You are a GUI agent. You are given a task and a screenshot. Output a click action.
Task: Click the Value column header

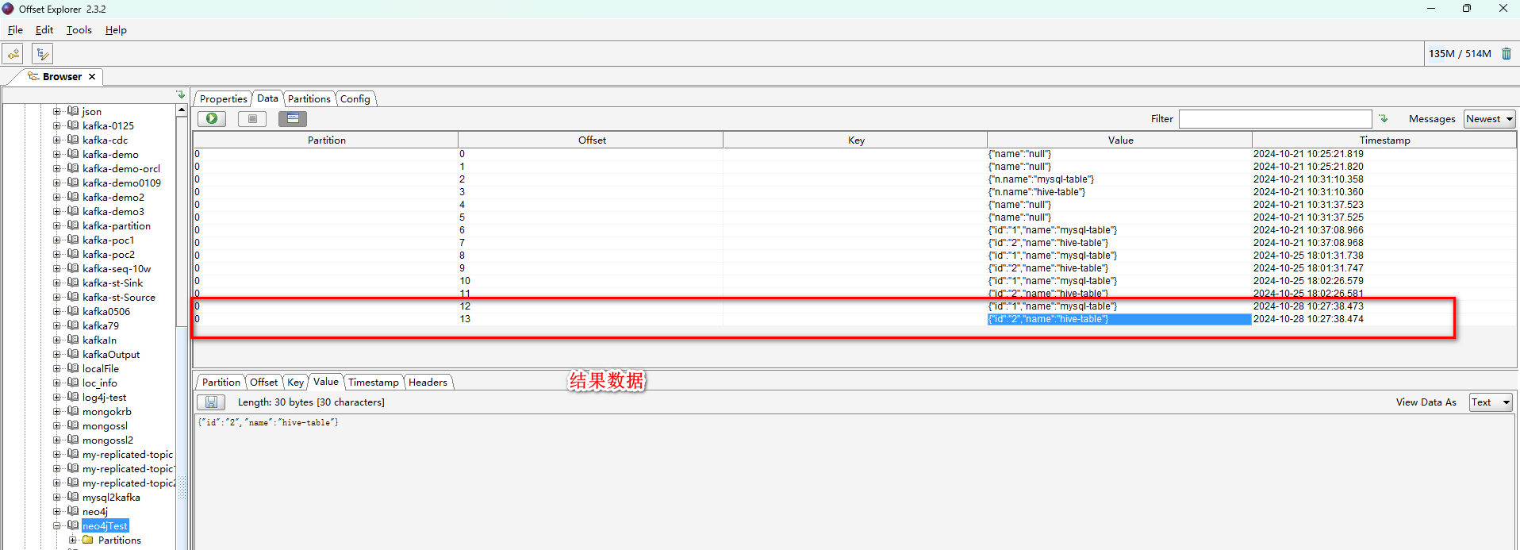(1120, 140)
